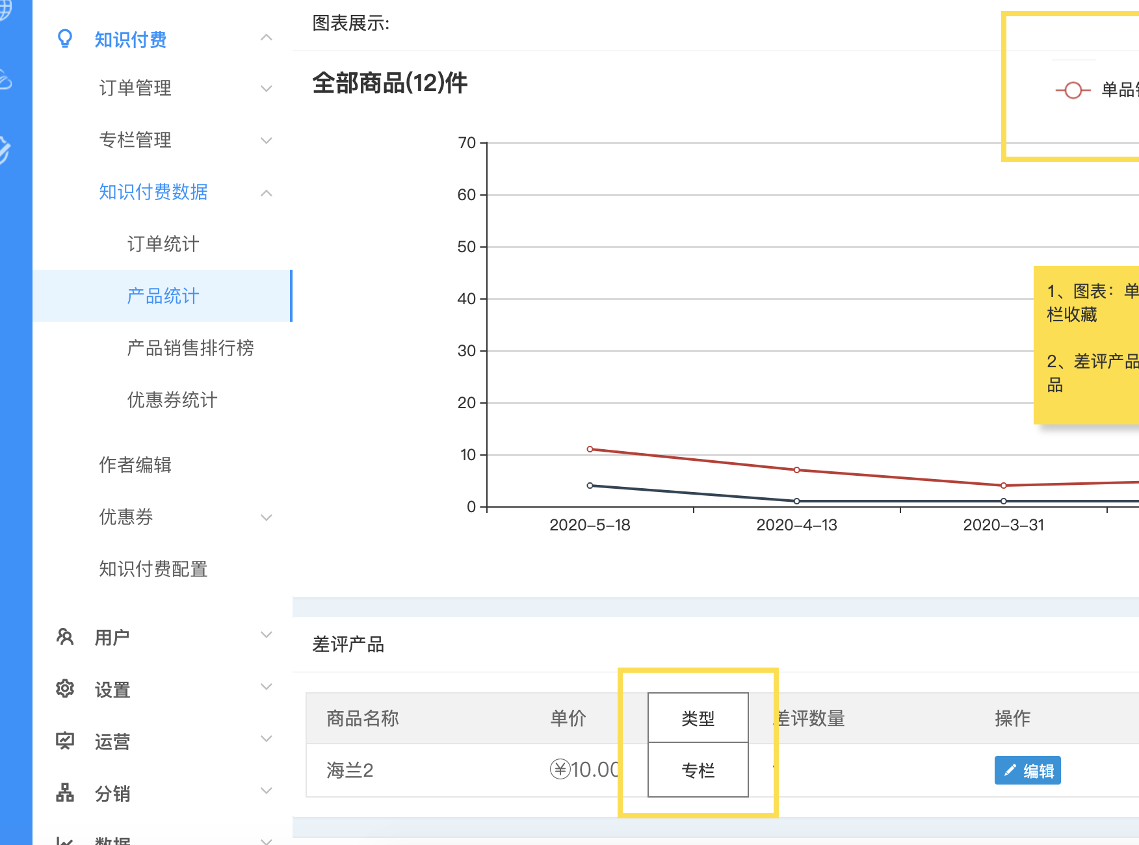Click the hierarchy icon beside 分销
Screen dimensions: 1139x845
click(x=65, y=792)
